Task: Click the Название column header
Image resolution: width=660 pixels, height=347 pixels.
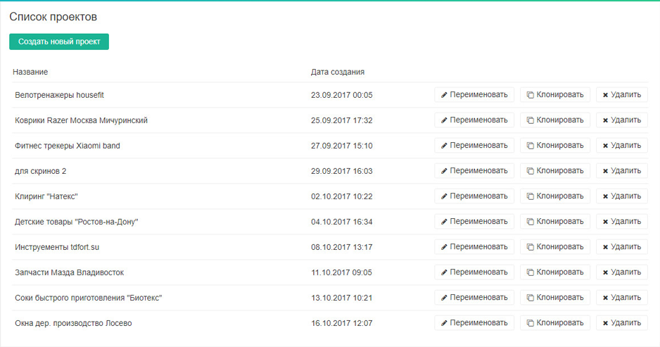Action: 30,72
